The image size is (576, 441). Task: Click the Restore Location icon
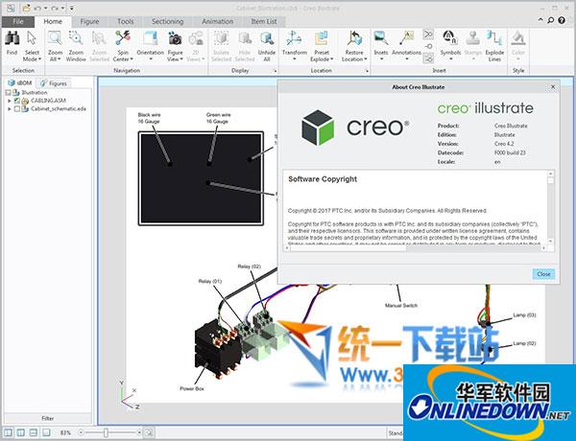(354, 38)
